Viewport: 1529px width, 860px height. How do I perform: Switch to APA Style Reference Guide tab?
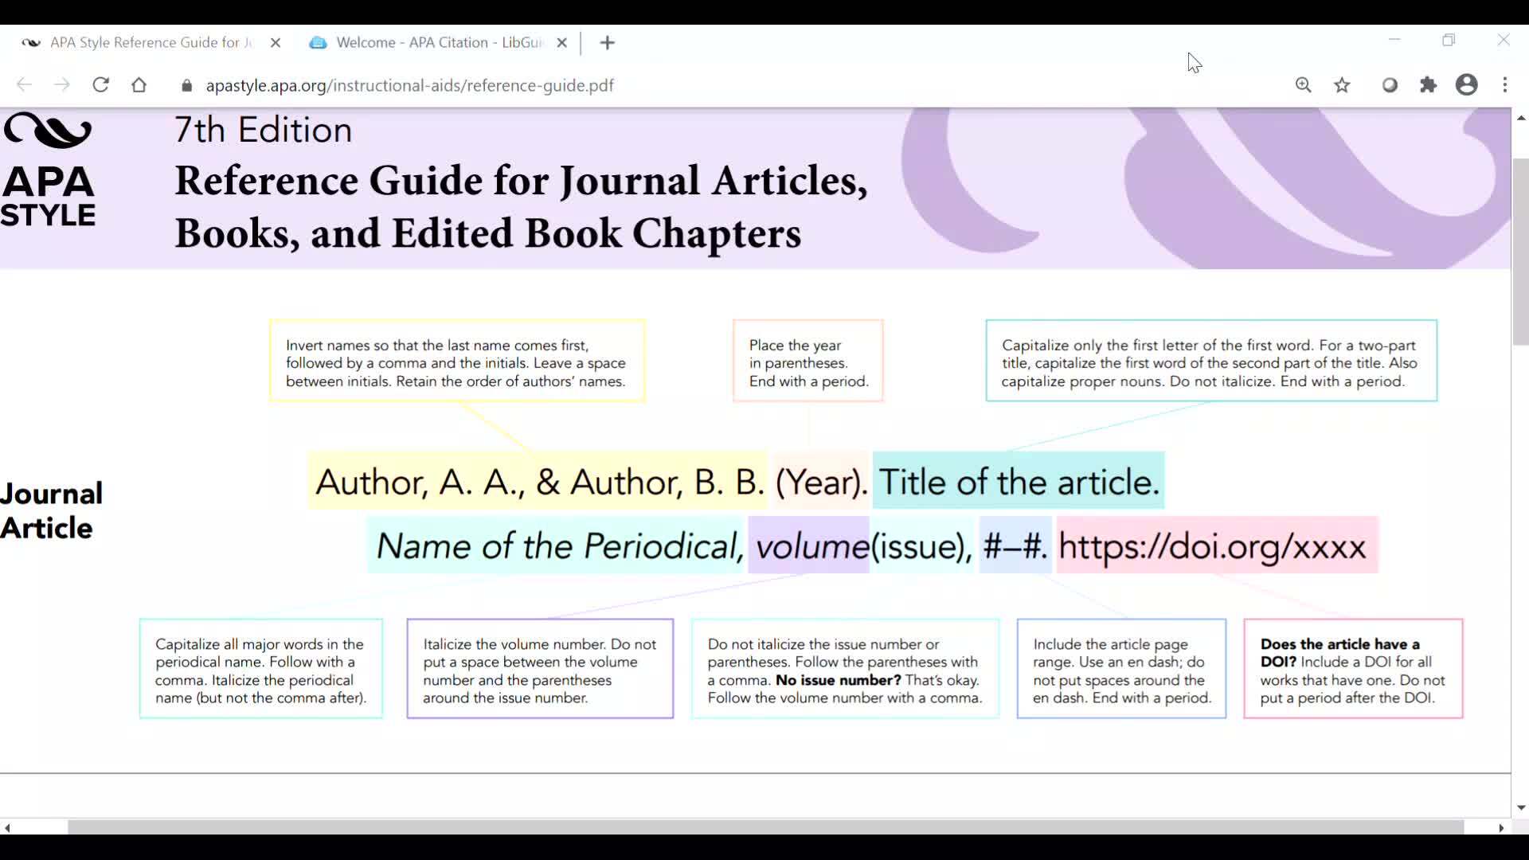(x=151, y=43)
